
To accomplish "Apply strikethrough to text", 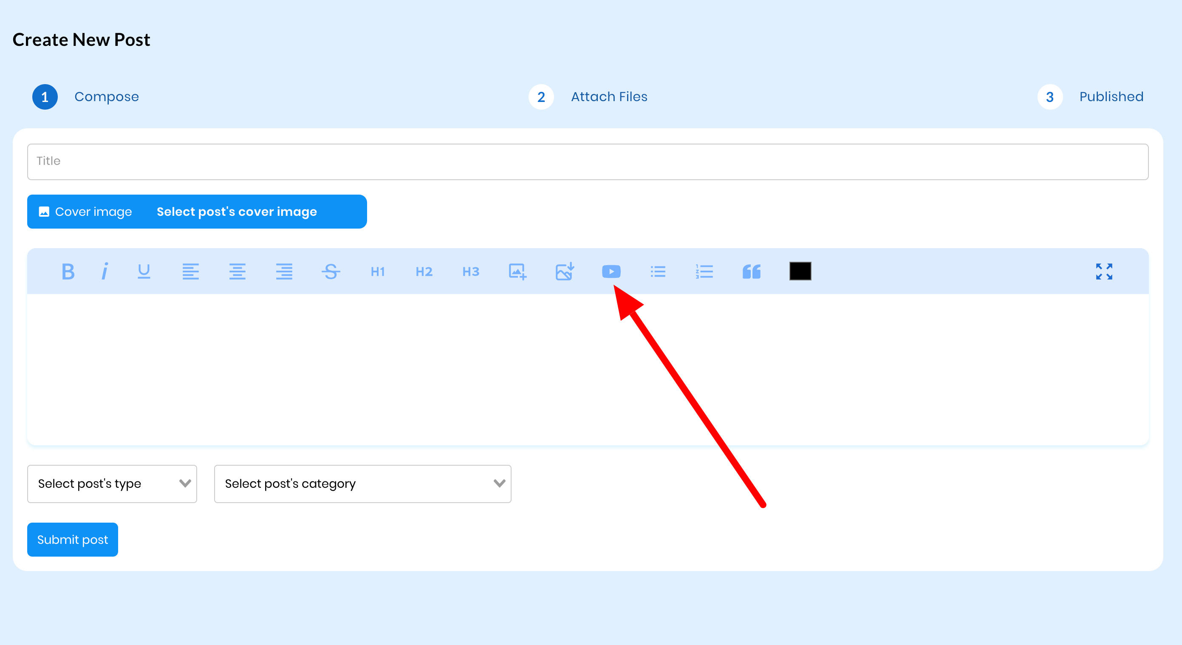I will pos(331,272).
